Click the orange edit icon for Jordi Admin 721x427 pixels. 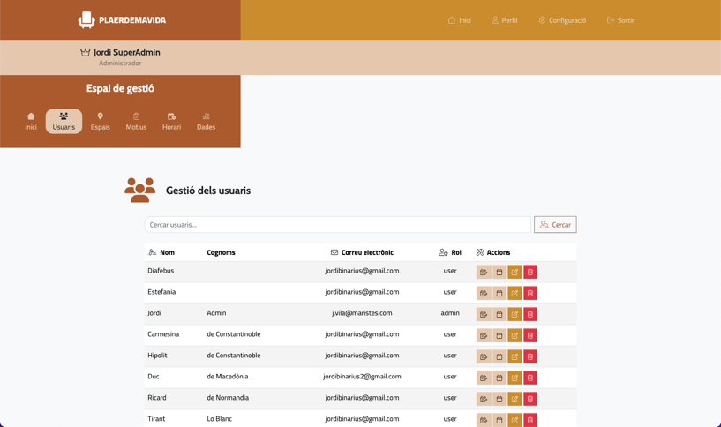(x=514, y=314)
